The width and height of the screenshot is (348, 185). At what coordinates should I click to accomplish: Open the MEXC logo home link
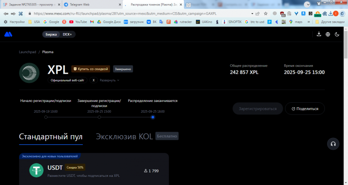(8, 34)
